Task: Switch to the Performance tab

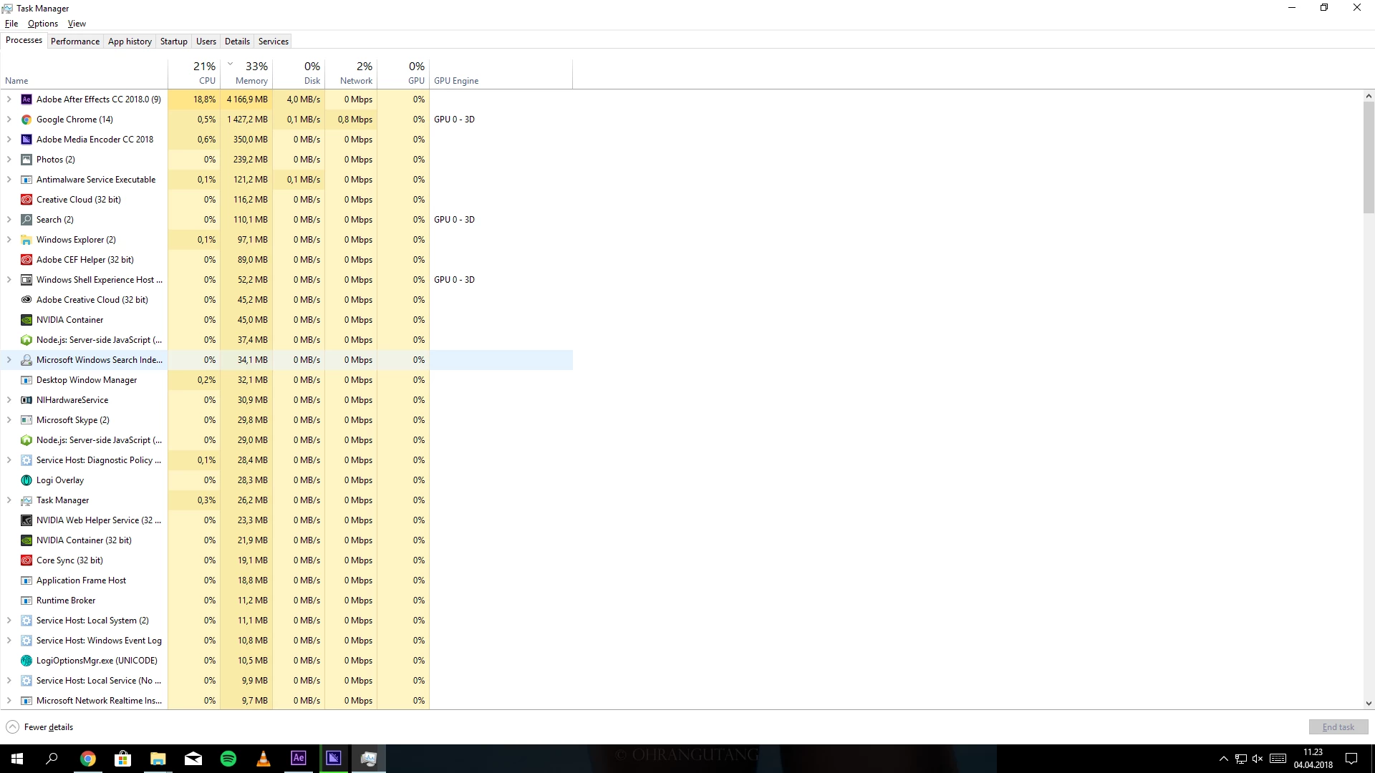Action: [x=75, y=42]
